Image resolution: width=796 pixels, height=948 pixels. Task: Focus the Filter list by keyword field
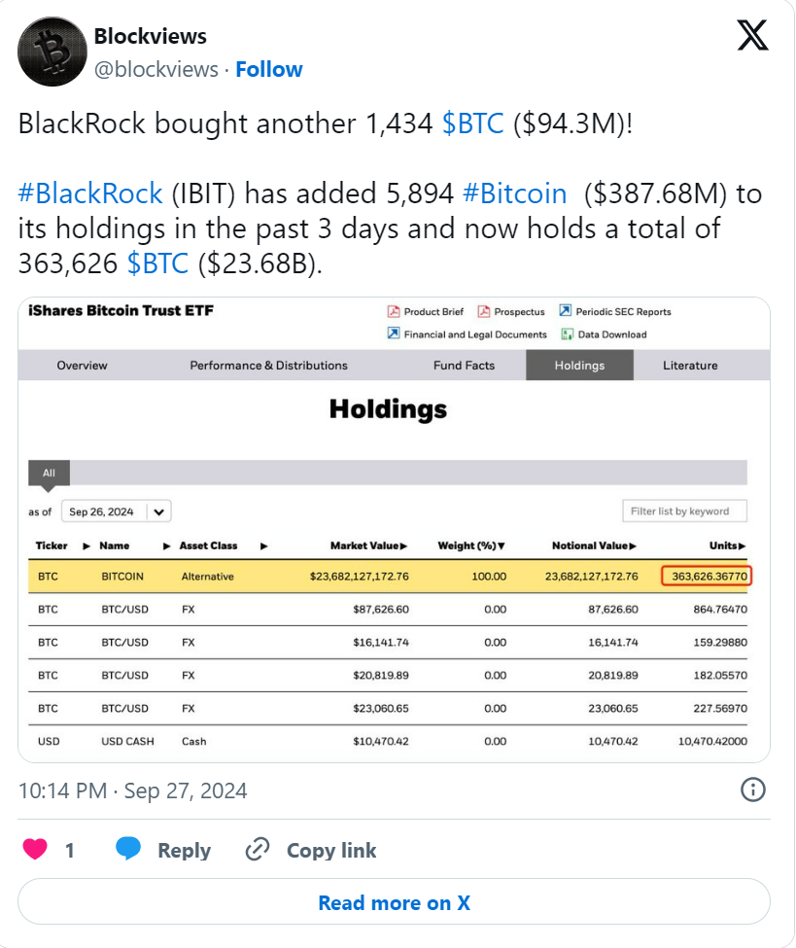click(x=685, y=511)
